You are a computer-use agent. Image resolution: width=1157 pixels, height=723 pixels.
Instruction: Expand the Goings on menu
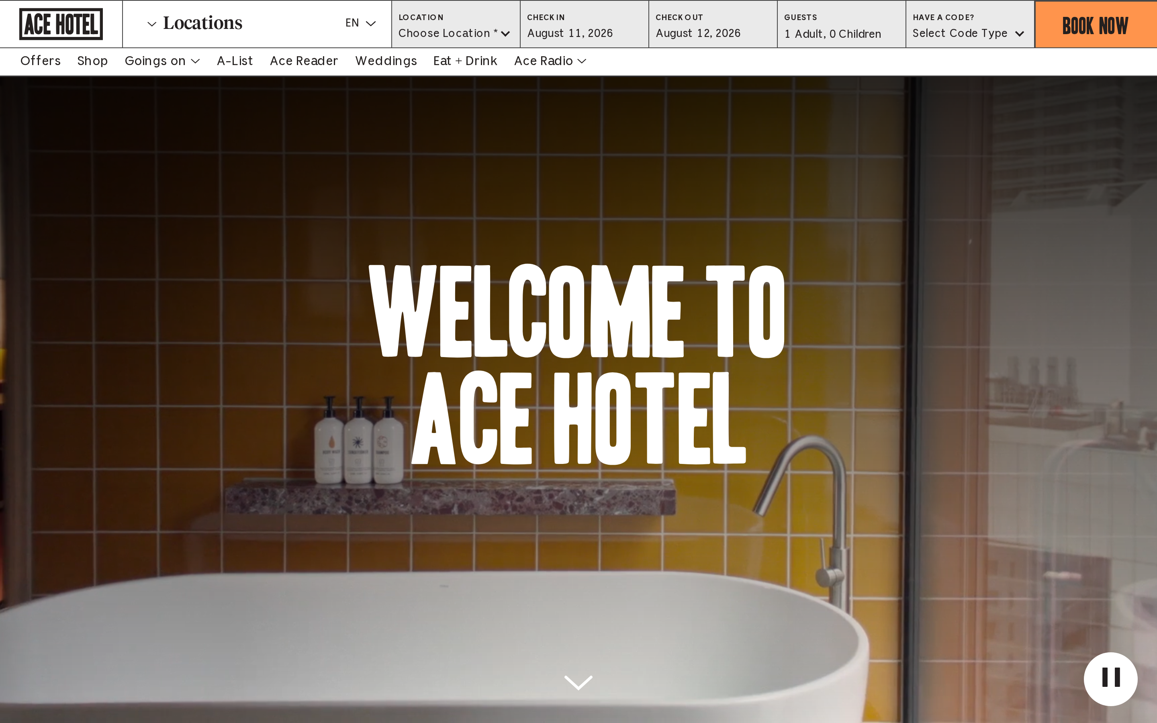(x=162, y=61)
